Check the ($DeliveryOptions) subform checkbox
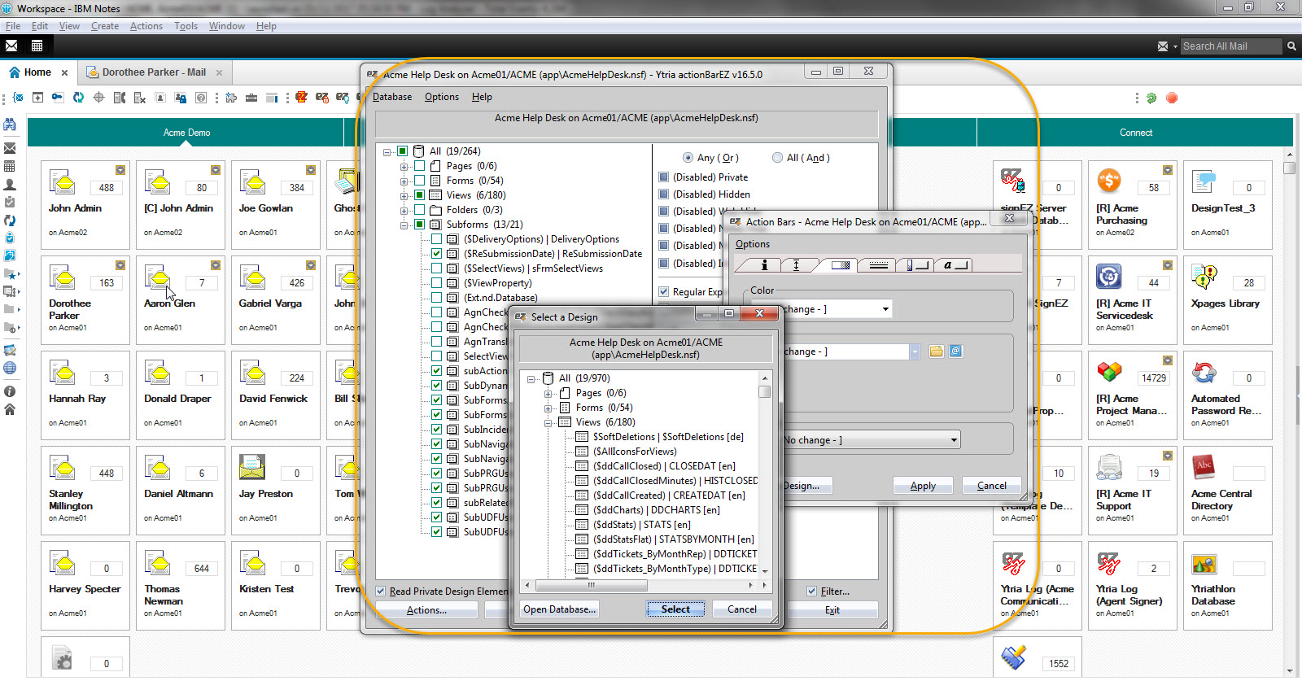The height and width of the screenshot is (681, 1302). click(x=437, y=239)
